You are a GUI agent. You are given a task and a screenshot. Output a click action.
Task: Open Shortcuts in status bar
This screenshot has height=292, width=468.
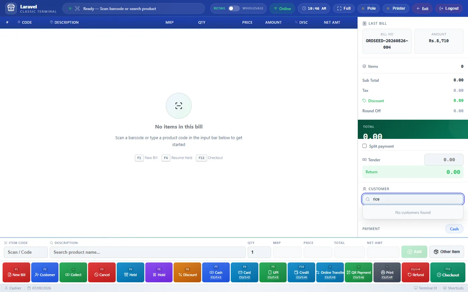pos(453,288)
